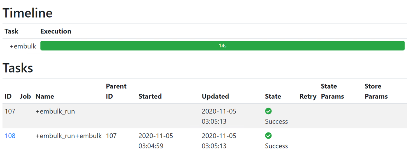Click the State column header
This screenshot has height=155, width=416.
click(x=273, y=96)
